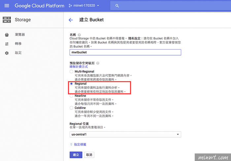Image resolution: width=231 pixels, height=161 pixels.
Task: Click the transfer arrows icon
Action: tap(7, 44)
